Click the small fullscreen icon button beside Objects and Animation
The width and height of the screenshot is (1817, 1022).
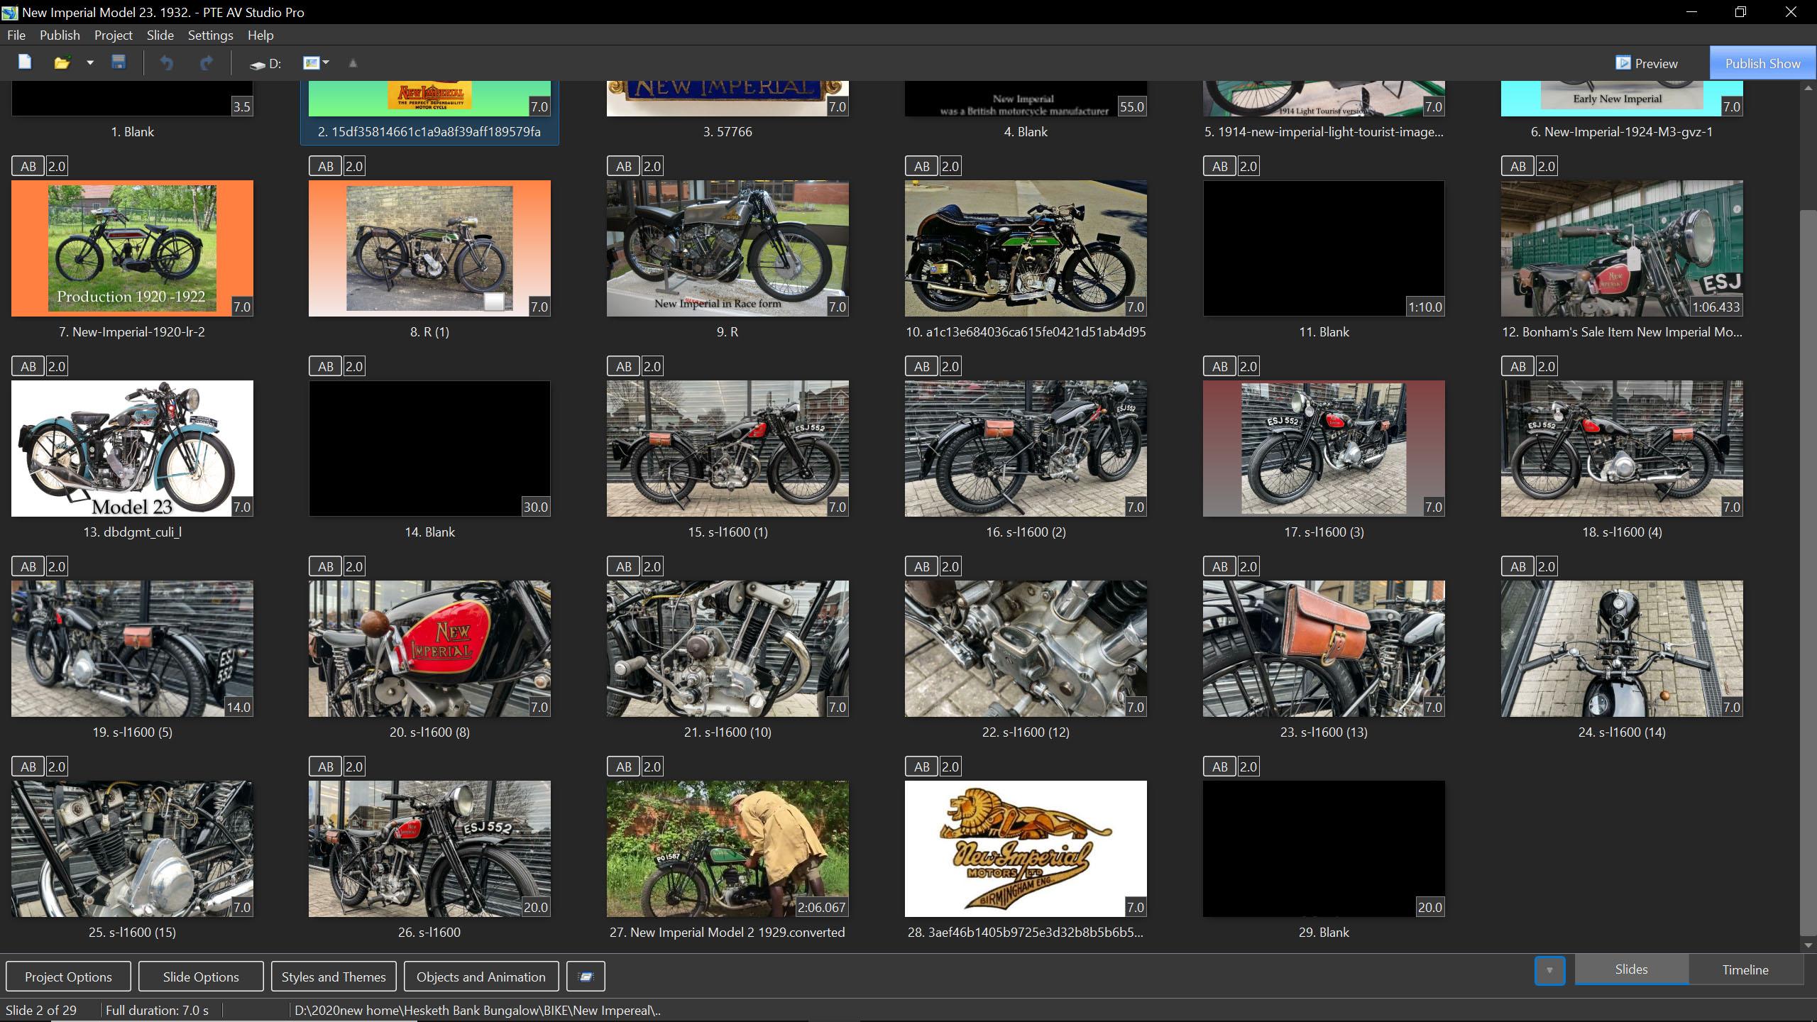coord(586,977)
